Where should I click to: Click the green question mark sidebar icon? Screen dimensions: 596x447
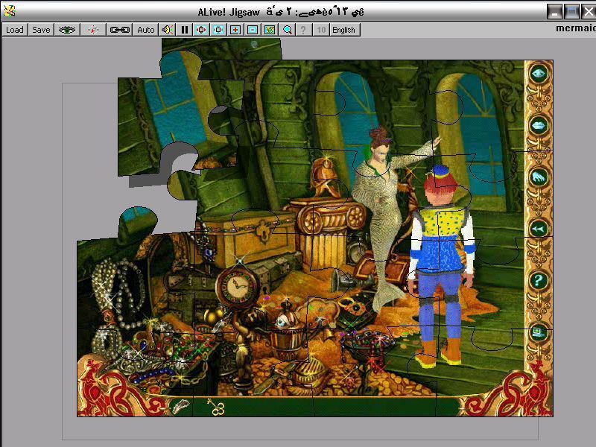(x=539, y=281)
